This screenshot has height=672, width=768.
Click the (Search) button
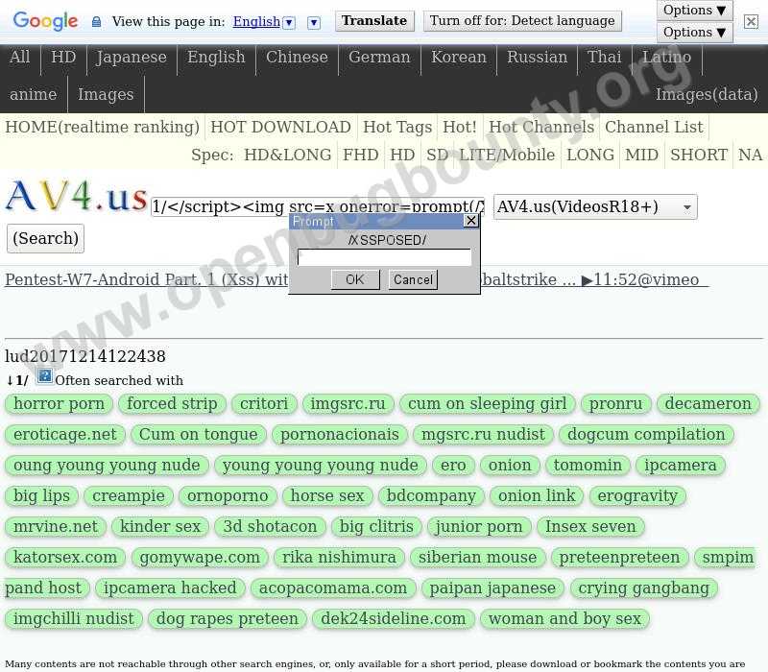(45, 238)
